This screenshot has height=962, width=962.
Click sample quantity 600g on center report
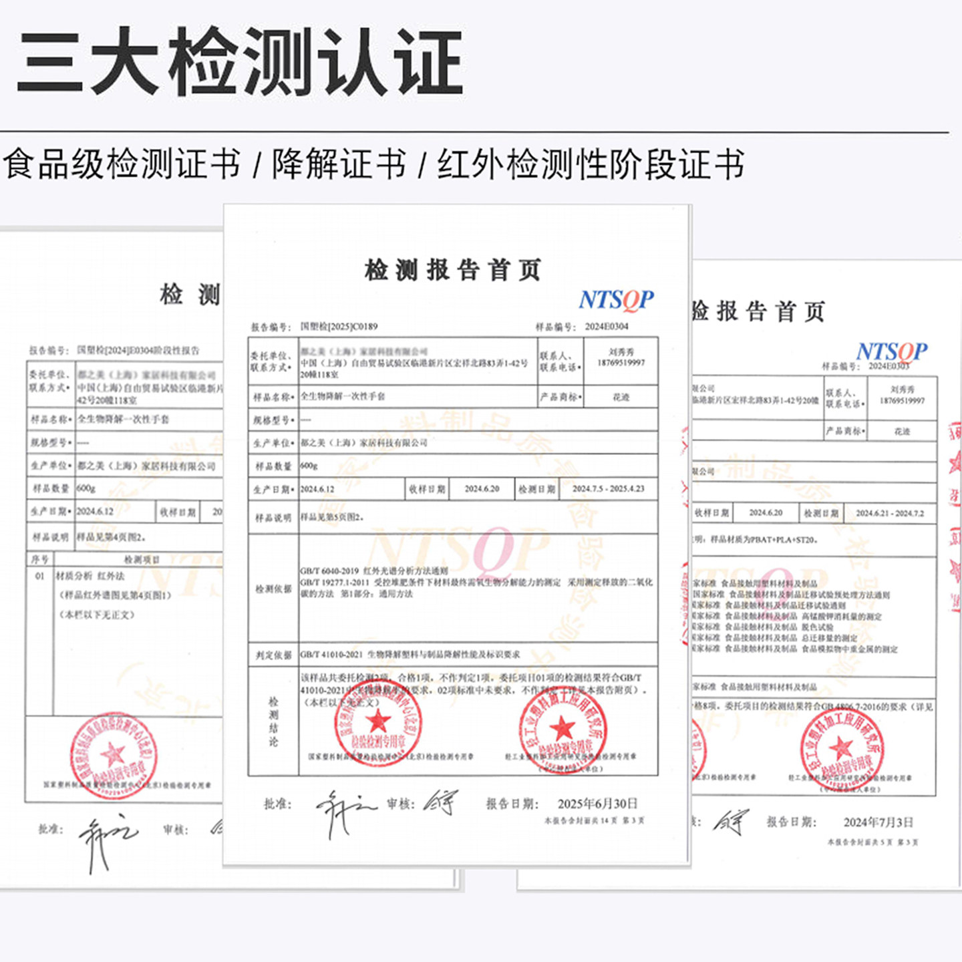pyautogui.click(x=309, y=466)
